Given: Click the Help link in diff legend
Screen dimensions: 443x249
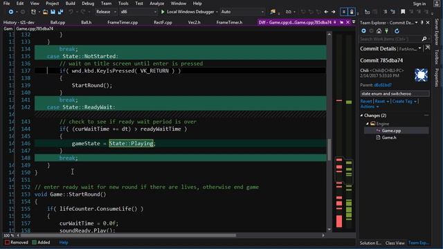Looking at the screenshot, I should click(x=64, y=243).
